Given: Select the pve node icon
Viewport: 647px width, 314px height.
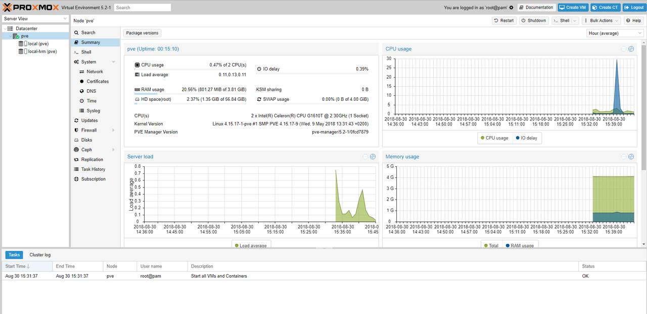Looking at the screenshot, I should click(17, 36).
